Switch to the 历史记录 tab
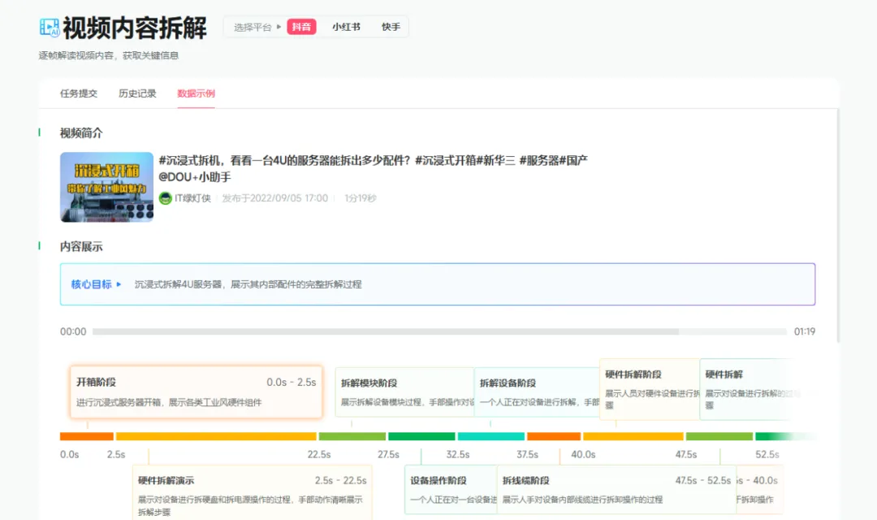 [137, 93]
